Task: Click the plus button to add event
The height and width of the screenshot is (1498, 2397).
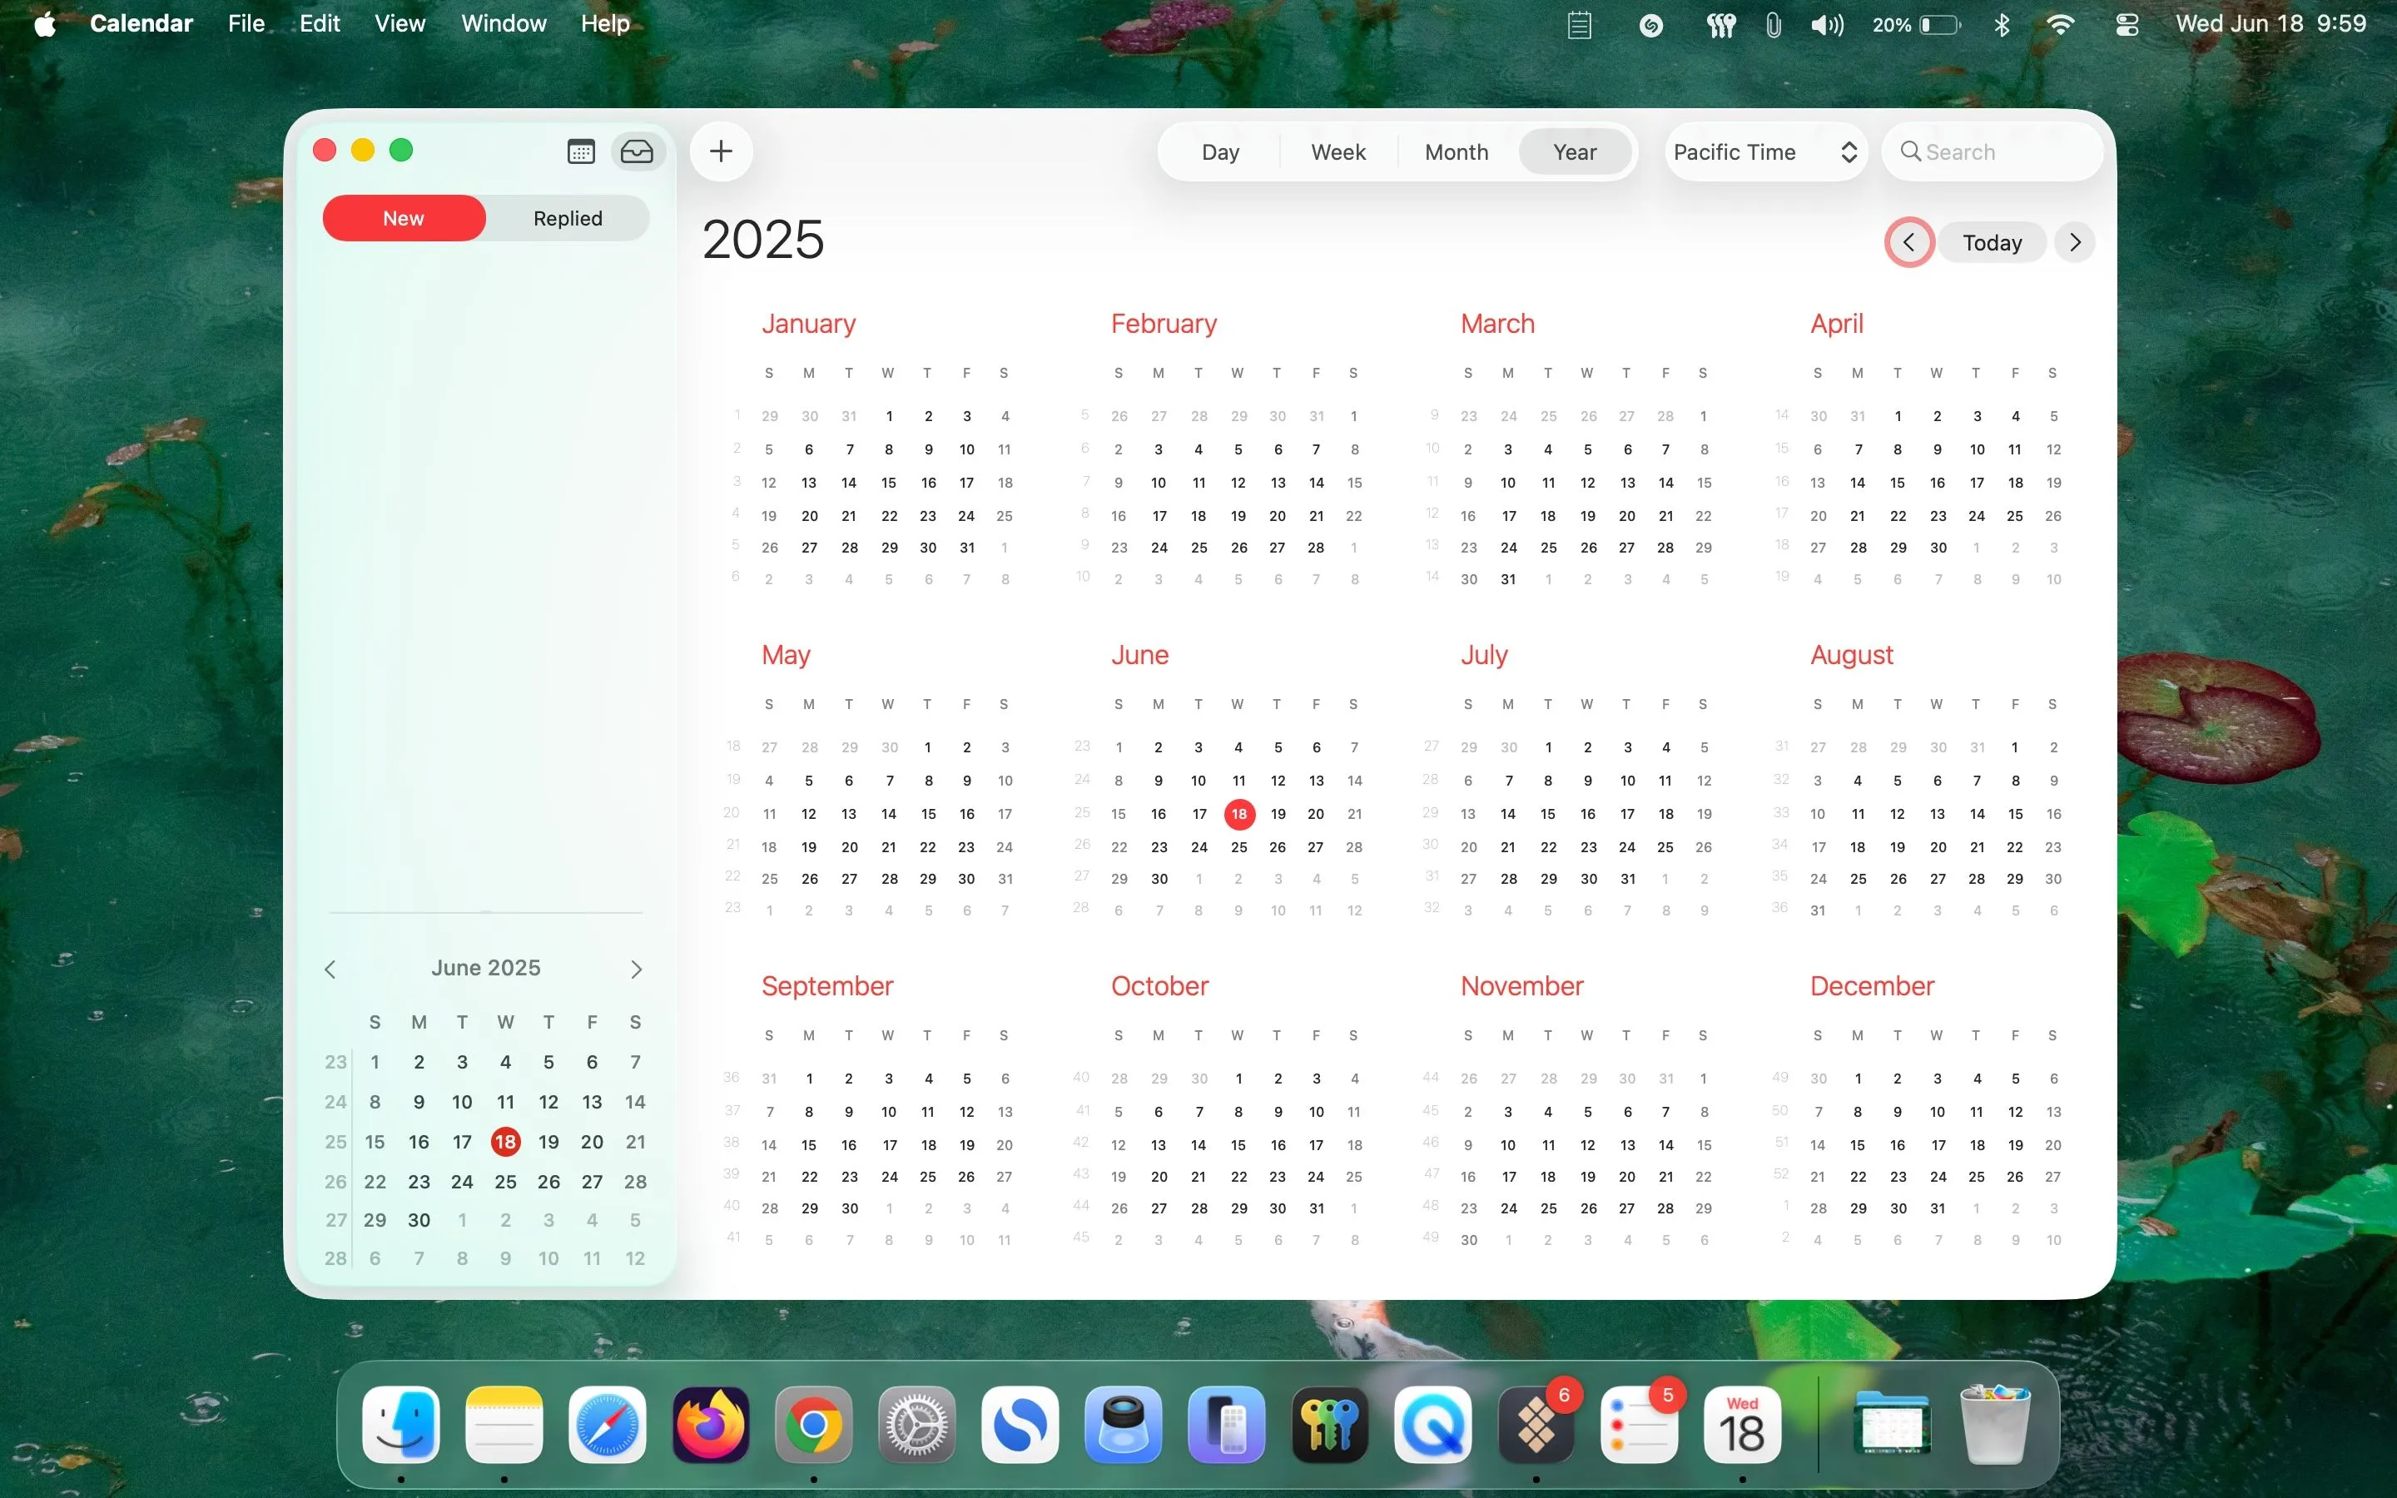Action: pyautogui.click(x=721, y=151)
